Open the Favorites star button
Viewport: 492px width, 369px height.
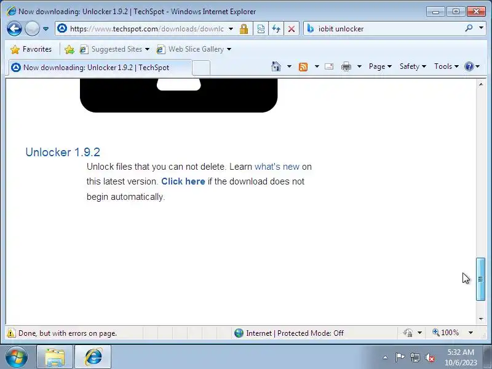point(31,49)
